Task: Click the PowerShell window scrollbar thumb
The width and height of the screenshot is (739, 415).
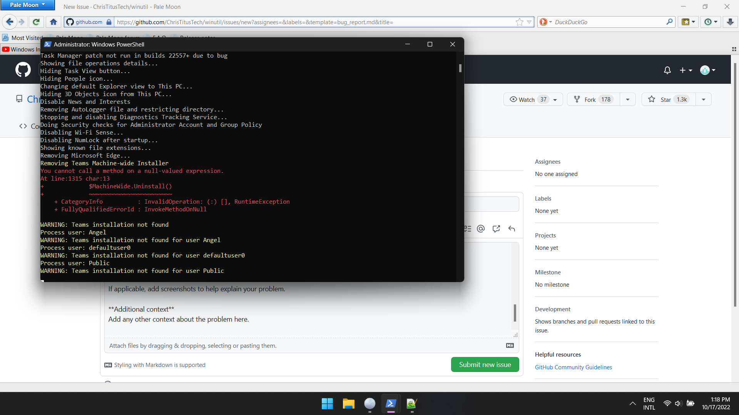Action: tap(460, 68)
